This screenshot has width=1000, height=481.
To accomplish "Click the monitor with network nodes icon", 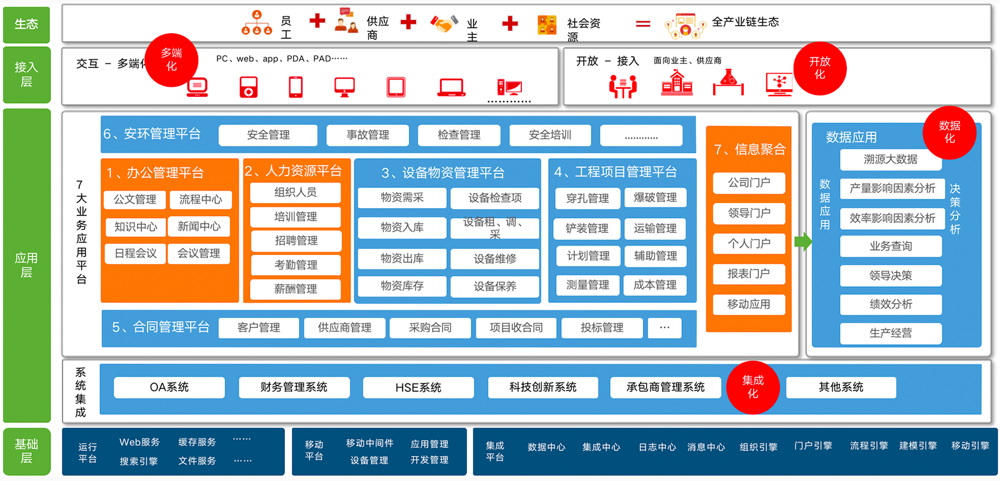I will [x=779, y=84].
